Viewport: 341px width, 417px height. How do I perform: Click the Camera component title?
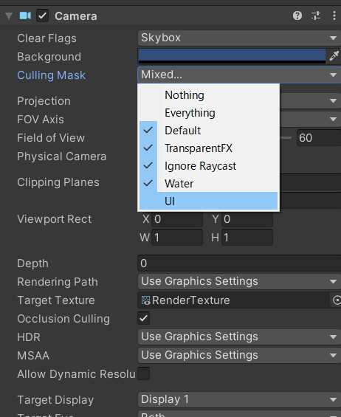click(x=76, y=16)
